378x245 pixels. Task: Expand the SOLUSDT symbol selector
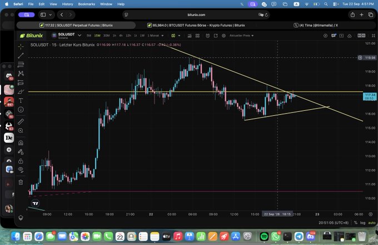pyautogui.click(x=79, y=35)
